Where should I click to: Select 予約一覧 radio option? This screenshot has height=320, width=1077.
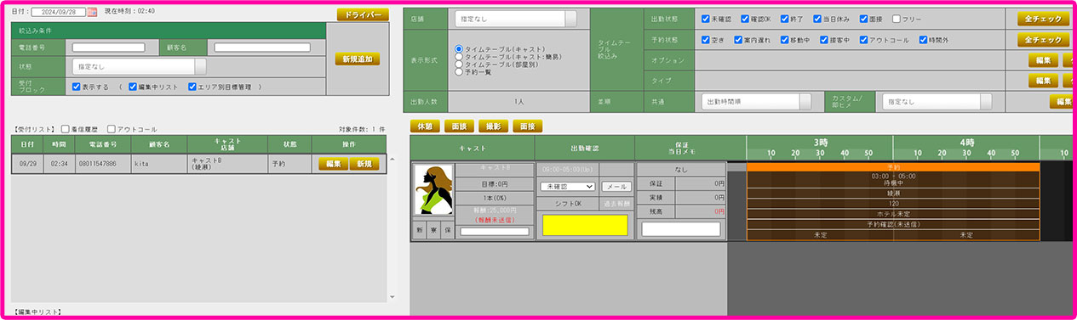[460, 72]
